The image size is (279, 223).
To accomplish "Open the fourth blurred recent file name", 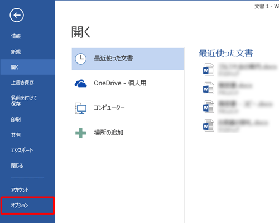I will [x=243, y=123].
